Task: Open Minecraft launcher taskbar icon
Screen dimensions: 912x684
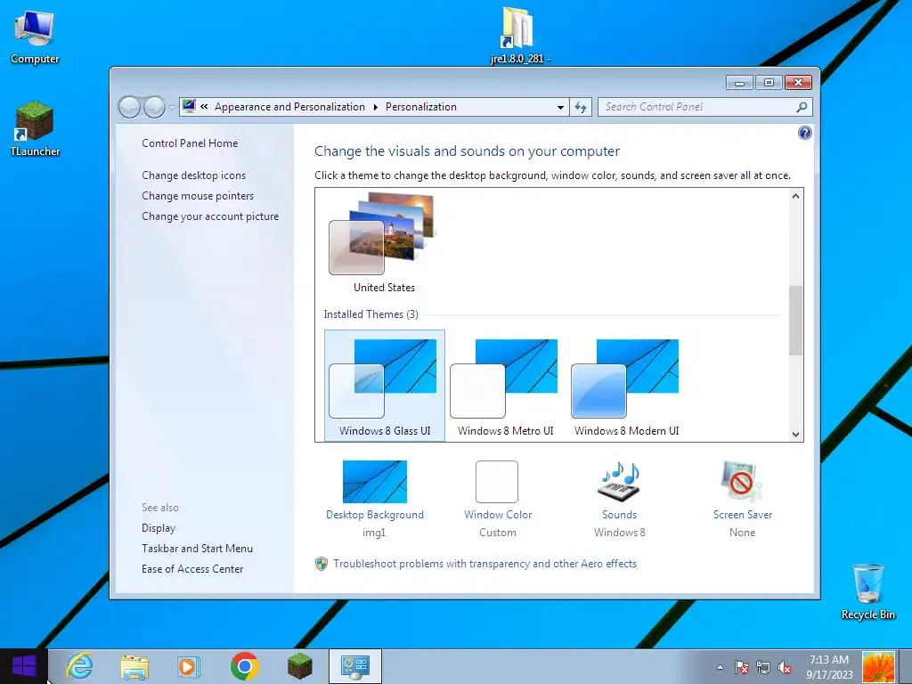Action: click(299, 666)
